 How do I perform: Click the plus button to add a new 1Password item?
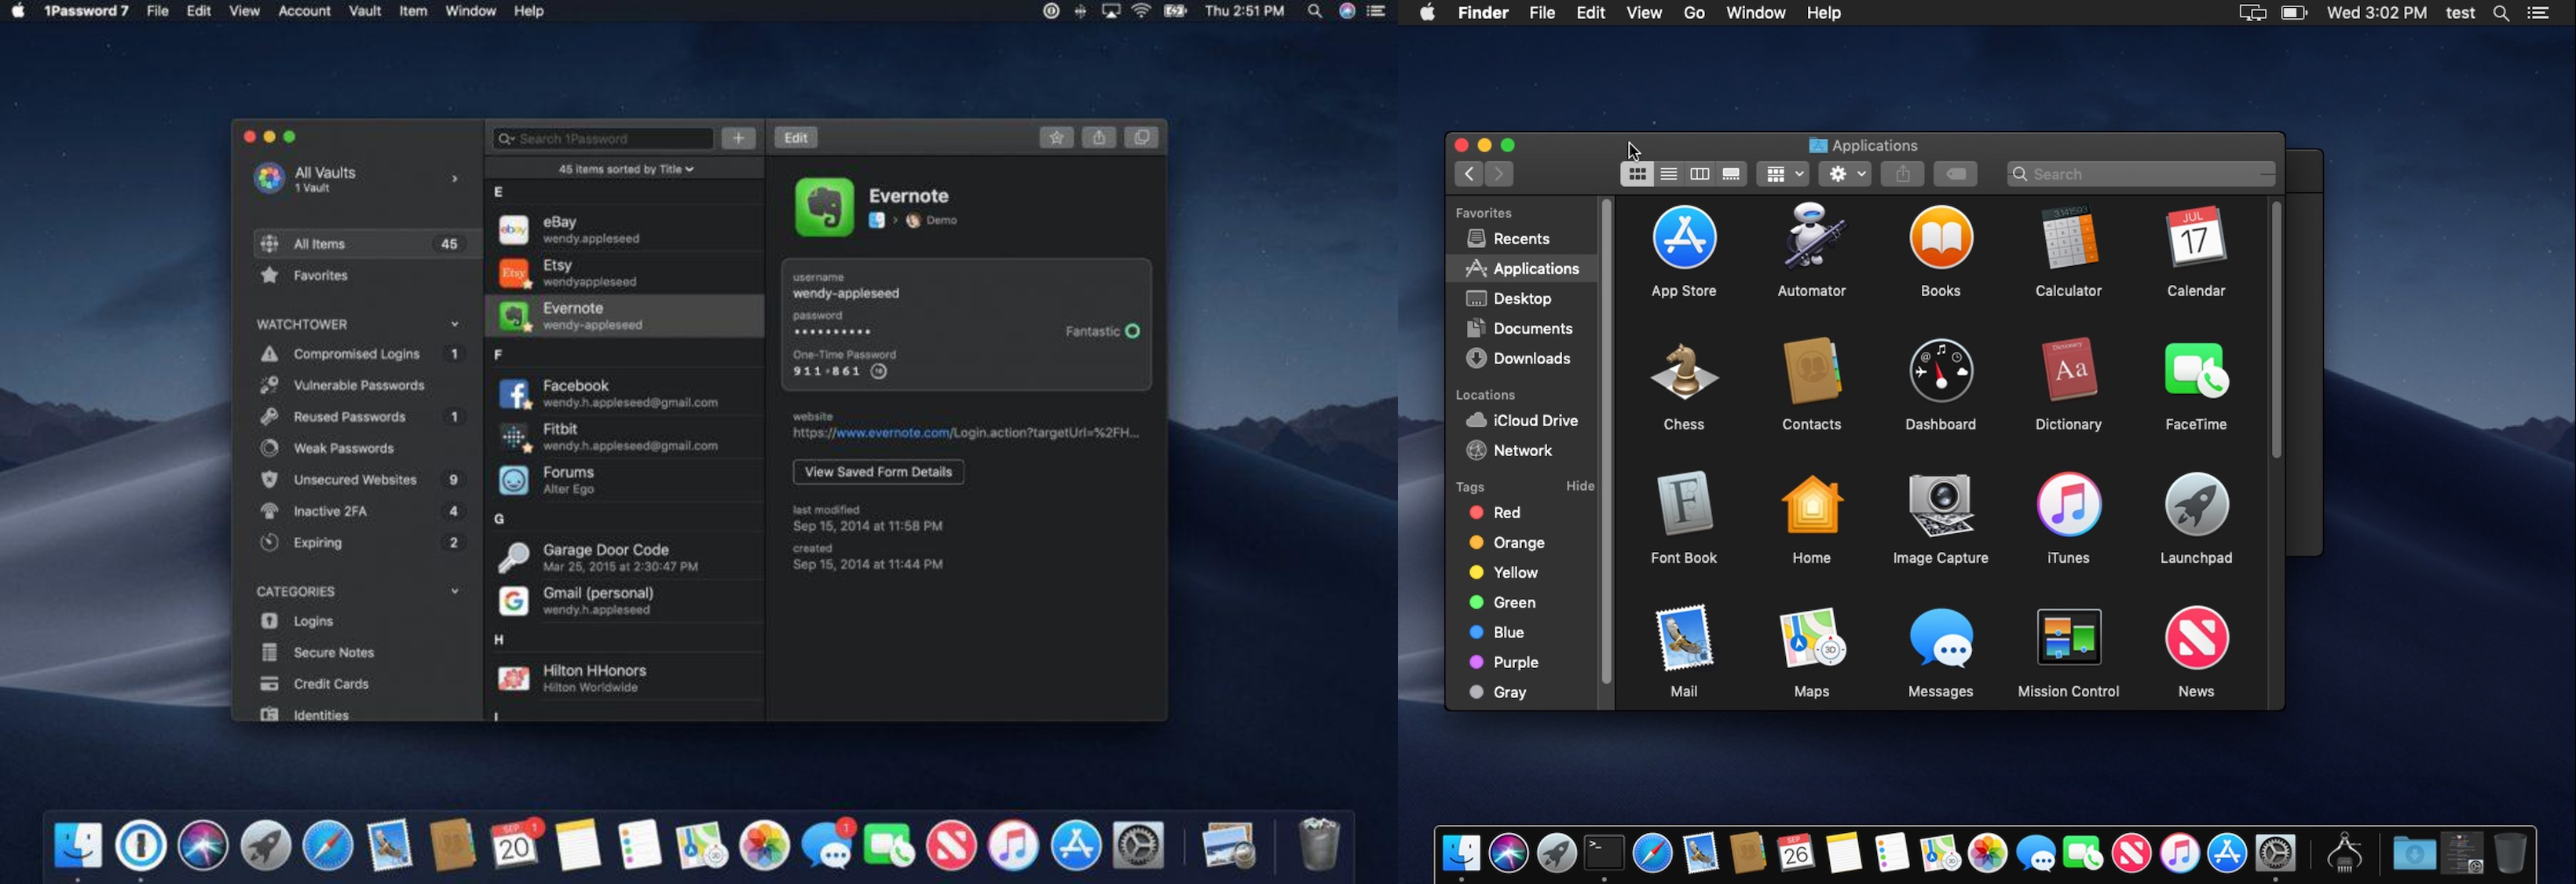[738, 138]
